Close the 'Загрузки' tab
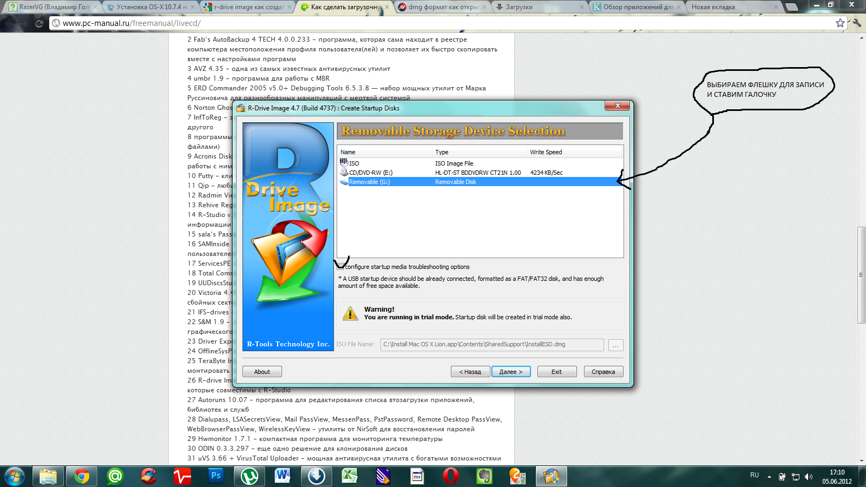This screenshot has width=866, height=487. 582,7
